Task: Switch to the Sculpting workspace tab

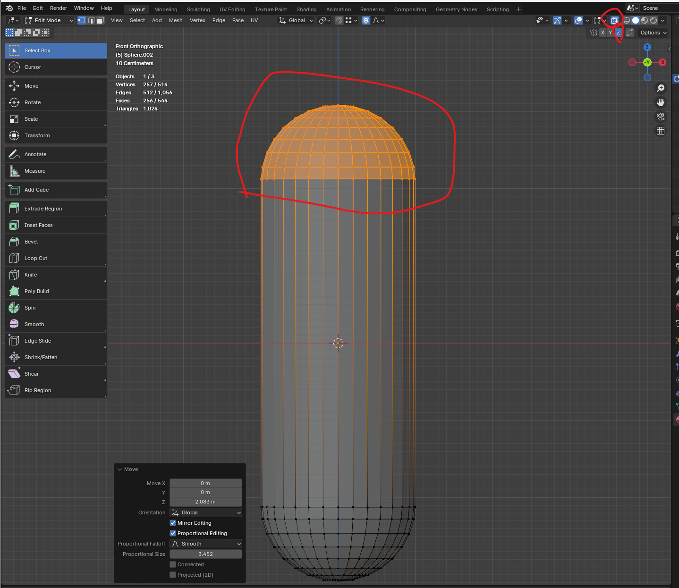Action: pos(198,9)
